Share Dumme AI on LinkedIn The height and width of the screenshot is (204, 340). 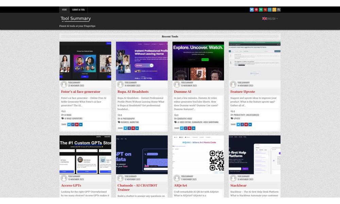pos(193,128)
